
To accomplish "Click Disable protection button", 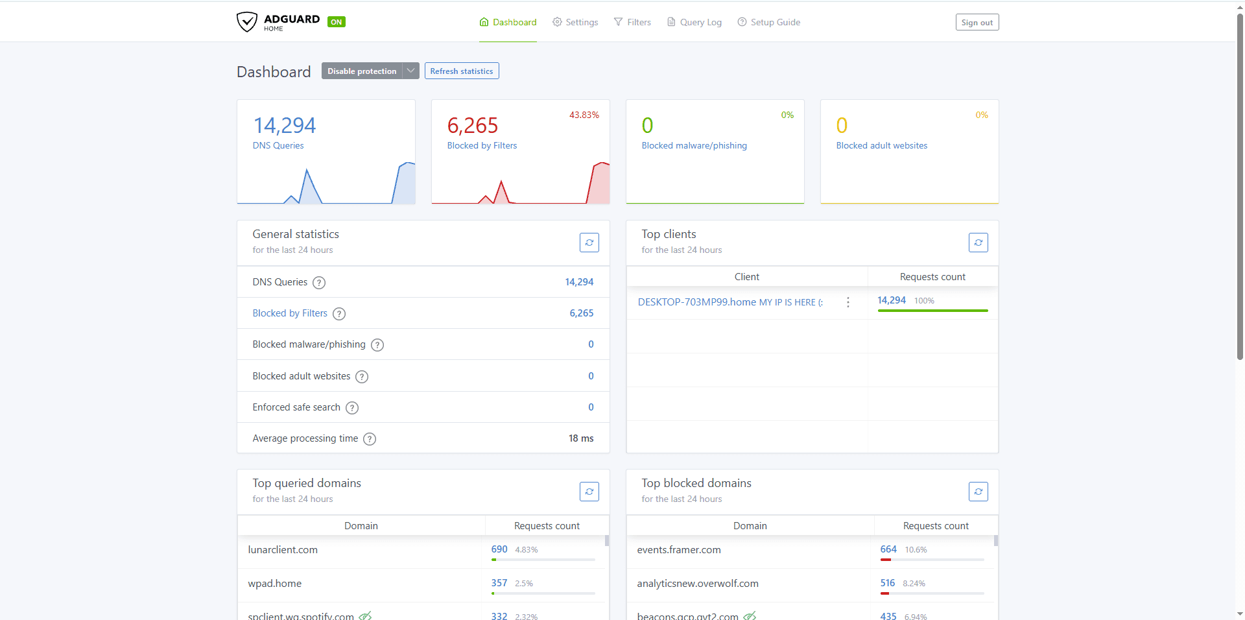I will click(362, 71).
